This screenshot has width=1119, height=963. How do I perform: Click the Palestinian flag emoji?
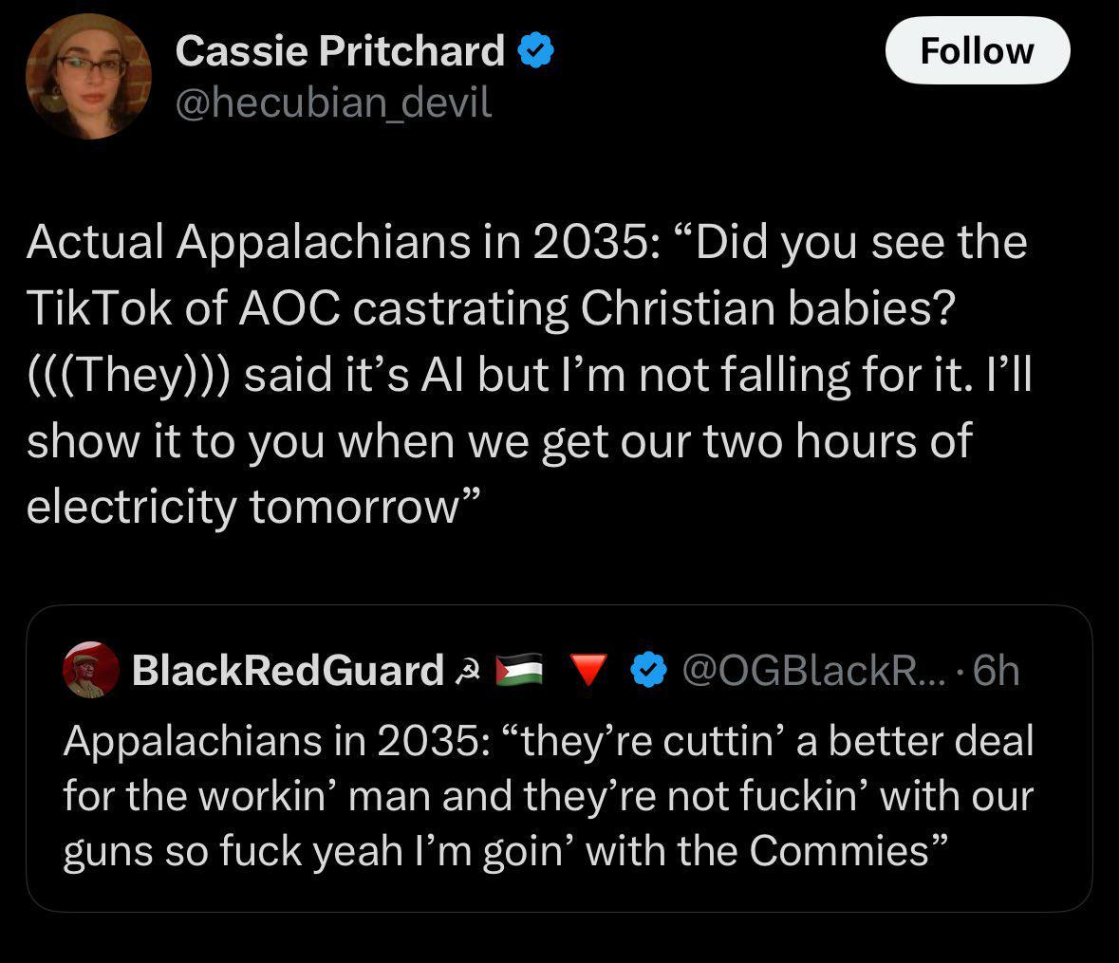point(518,671)
